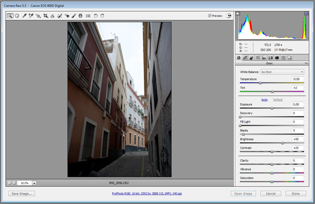Click the Blacks value field
Screen dimensions: 315x204
point(298,131)
